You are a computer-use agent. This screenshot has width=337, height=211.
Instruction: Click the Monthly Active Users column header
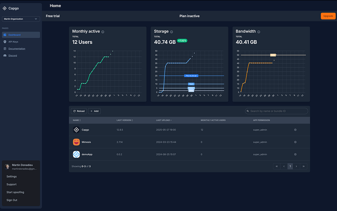pos(213,120)
